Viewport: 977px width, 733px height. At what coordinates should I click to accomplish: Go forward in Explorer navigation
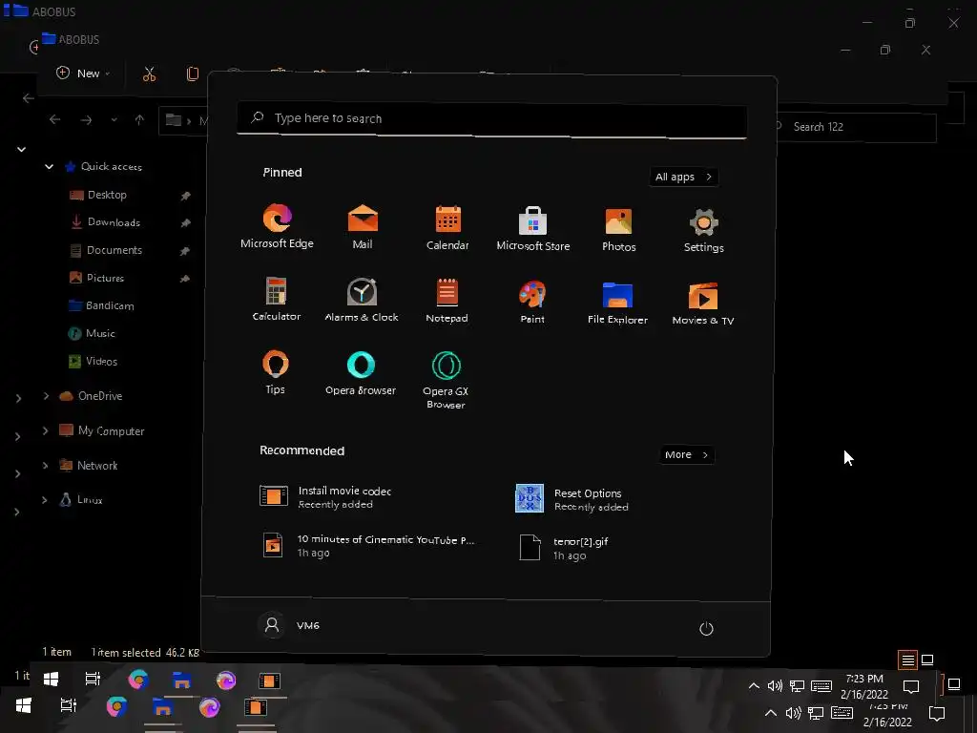click(x=86, y=119)
